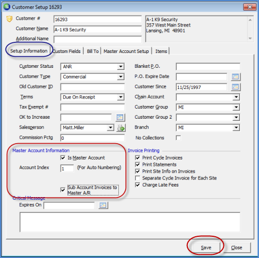Toggle the Is Master Account checkbox
This screenshot has width=259, height=258.
(x=63, y=157)
